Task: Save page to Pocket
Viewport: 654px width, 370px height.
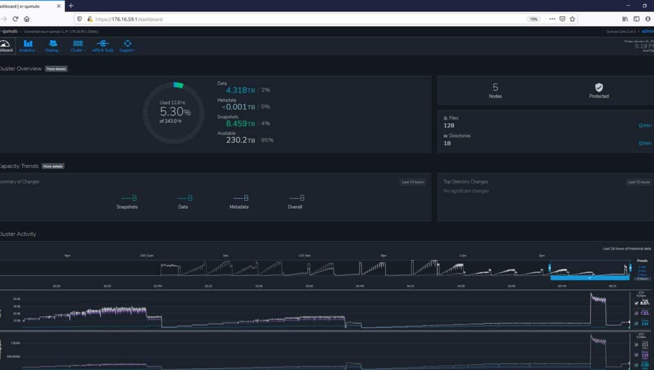Action: [x=562, y=19]
